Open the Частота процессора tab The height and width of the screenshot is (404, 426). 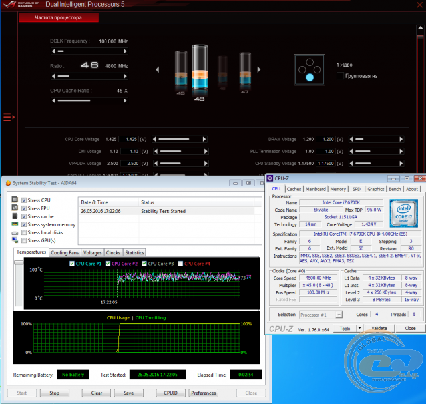point(59,18)
